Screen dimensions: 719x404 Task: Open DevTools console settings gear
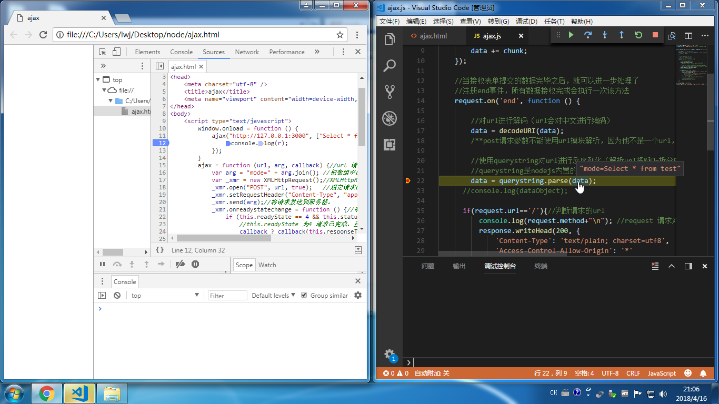coord(358,295)
